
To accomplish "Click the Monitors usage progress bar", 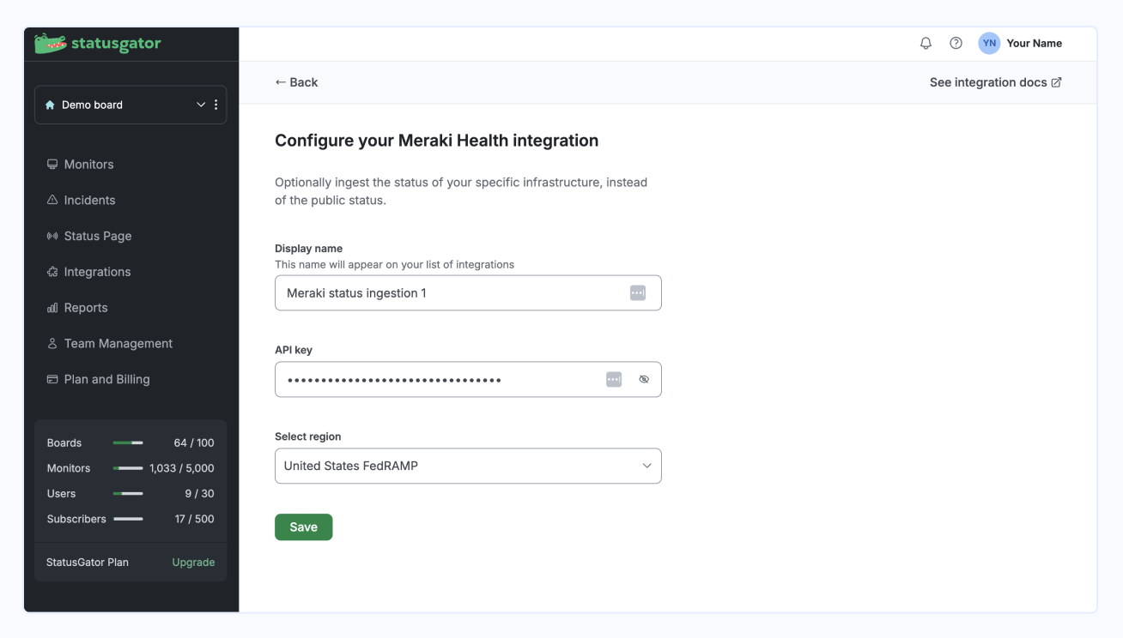I will pyautogui.click(x=128, y=468).
